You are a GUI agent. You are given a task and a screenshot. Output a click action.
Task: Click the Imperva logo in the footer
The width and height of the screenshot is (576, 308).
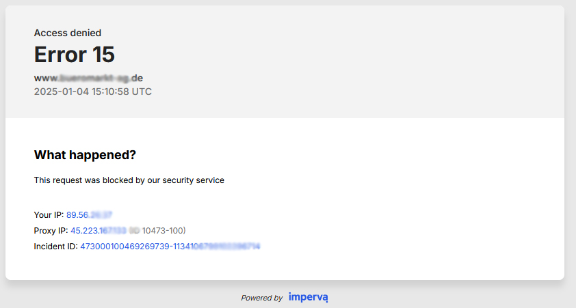[x=308, y=297]
